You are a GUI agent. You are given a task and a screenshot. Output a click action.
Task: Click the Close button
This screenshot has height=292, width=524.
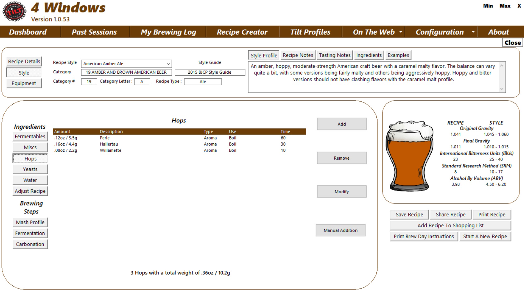[513, 42]
